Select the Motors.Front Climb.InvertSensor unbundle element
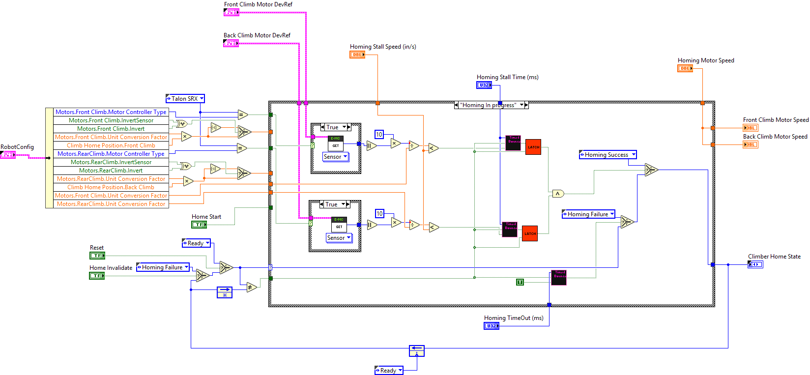The height and width of the screenshot is (375, 810). tap(111, 120)
